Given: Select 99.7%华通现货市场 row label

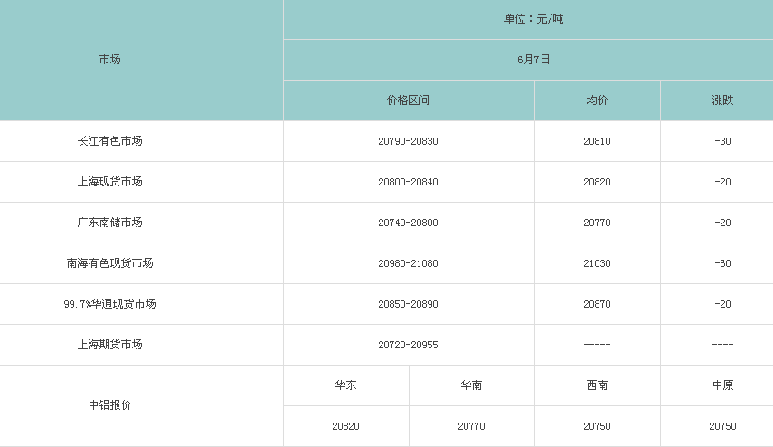Looking at the screenshot, I should point(109,304).
